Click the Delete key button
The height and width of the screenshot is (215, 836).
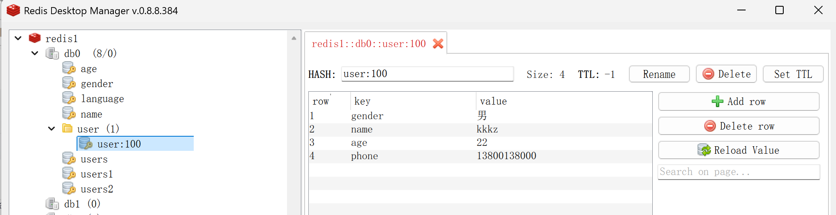[726, 74]
